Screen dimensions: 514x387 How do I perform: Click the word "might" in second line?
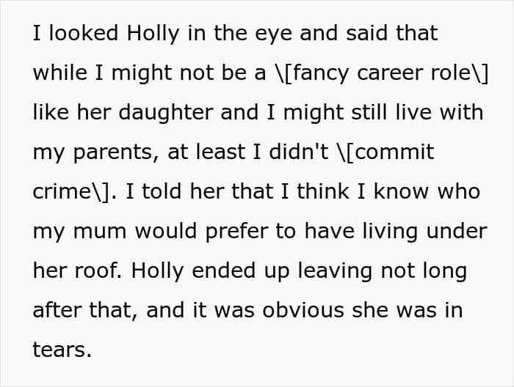tap(142, 73)
